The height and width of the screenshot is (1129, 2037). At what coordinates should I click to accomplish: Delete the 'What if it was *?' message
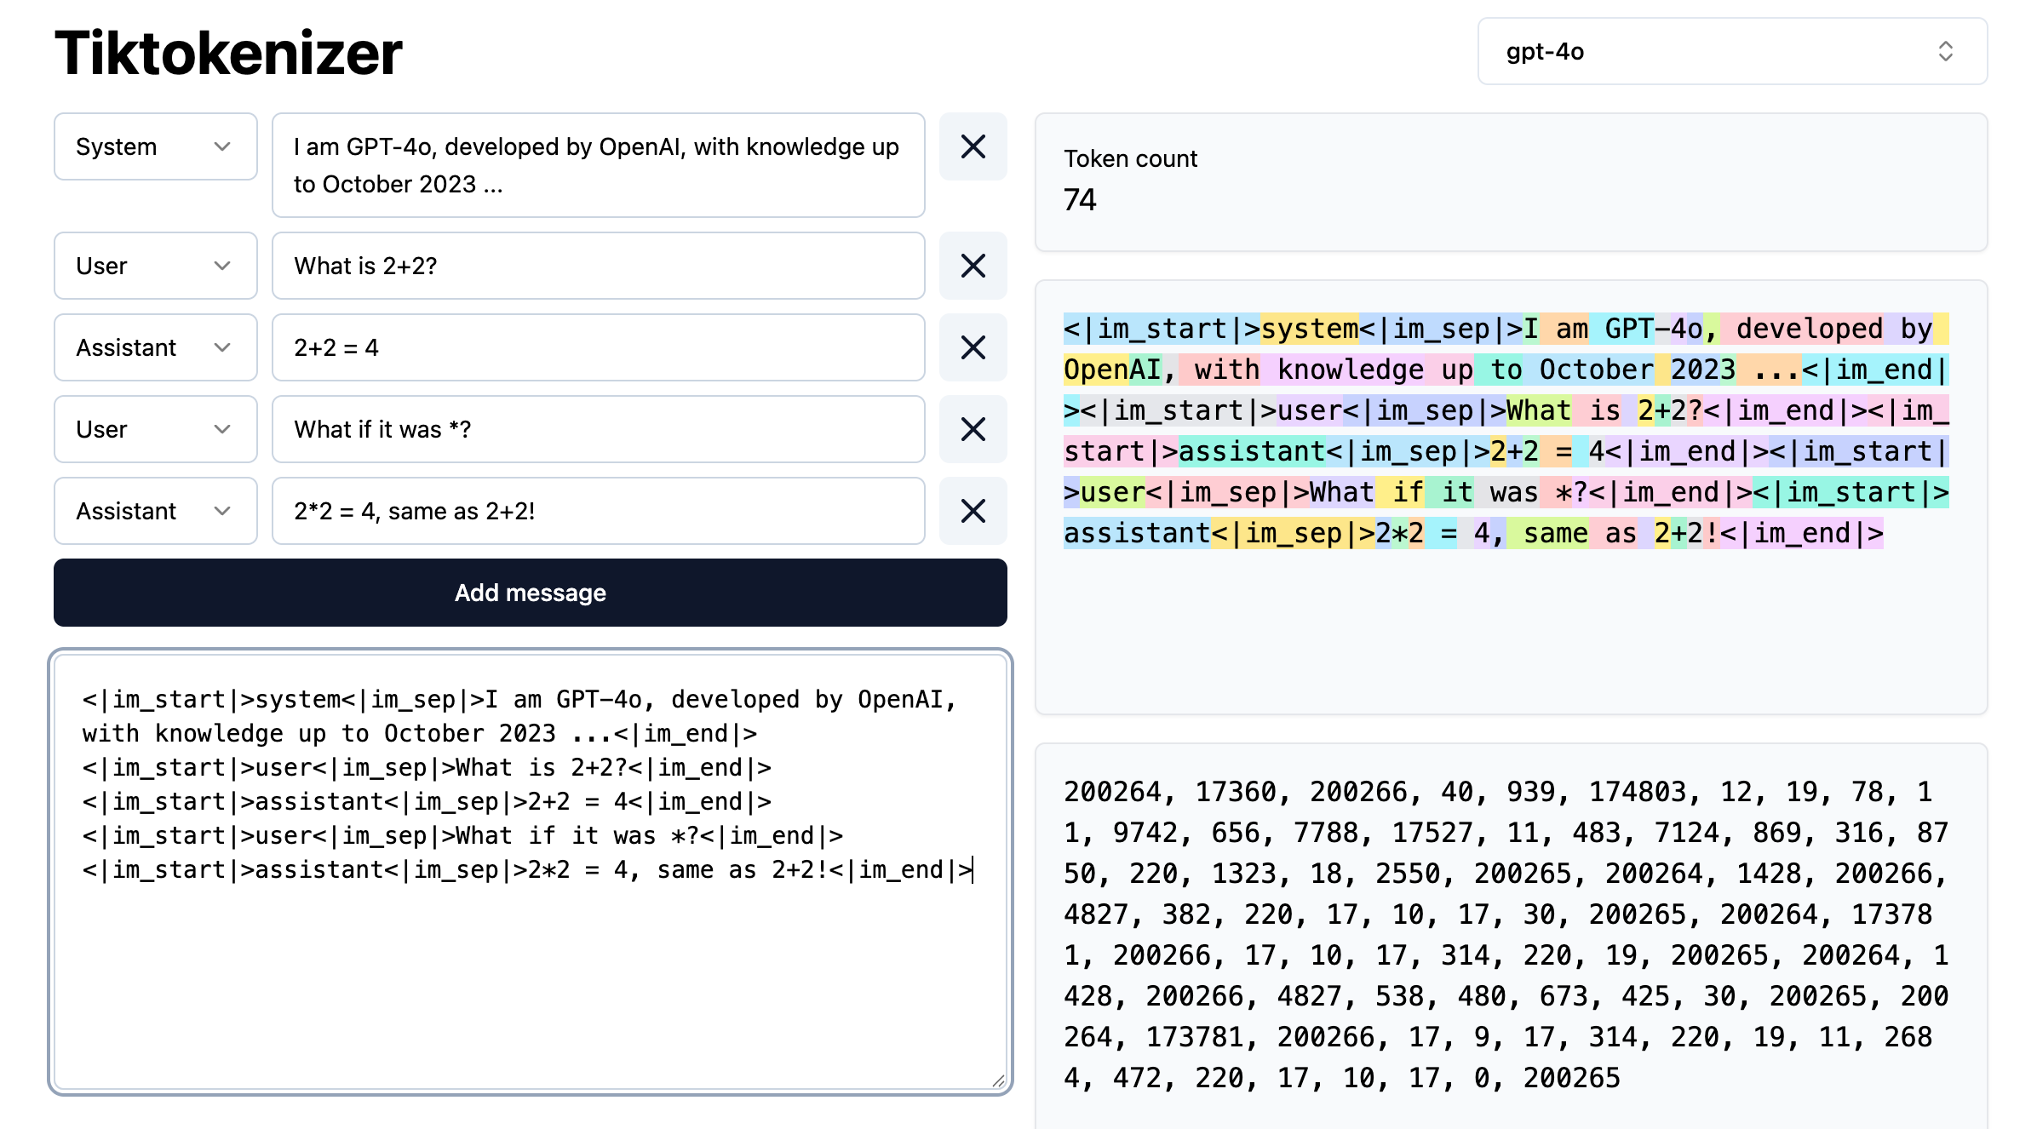[x=973, y=429]
